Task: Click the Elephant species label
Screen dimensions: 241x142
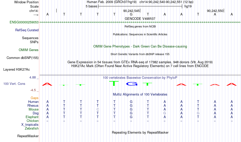Action: click(32, 117)
